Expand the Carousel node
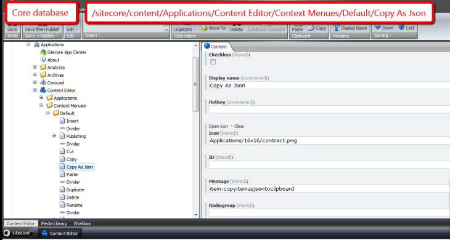The width and height of the screenshot is (450, 240). (35, 82)
